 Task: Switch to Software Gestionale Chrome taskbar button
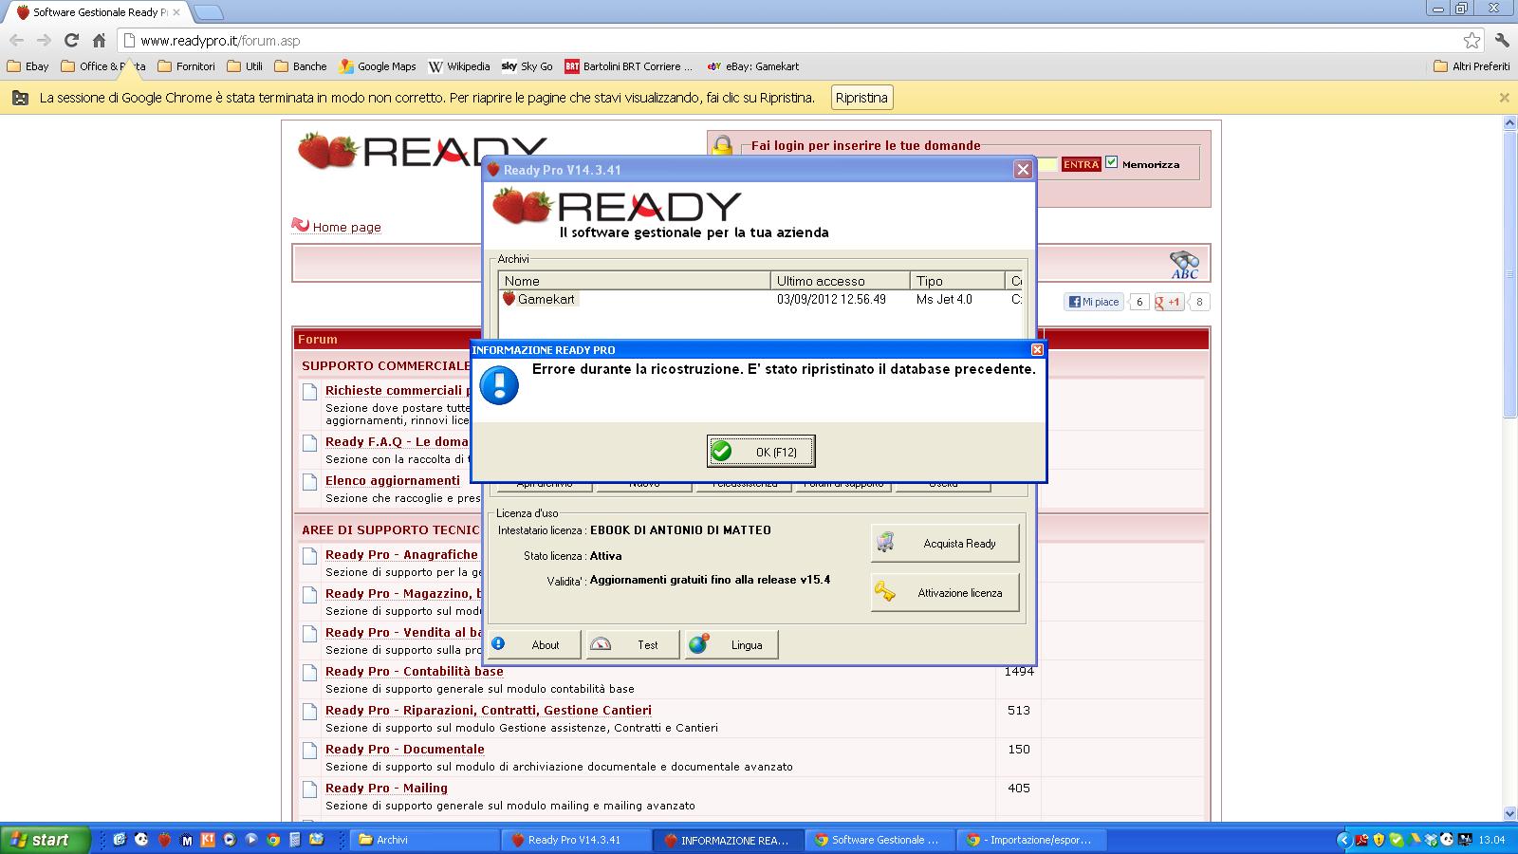click(880, 840)
